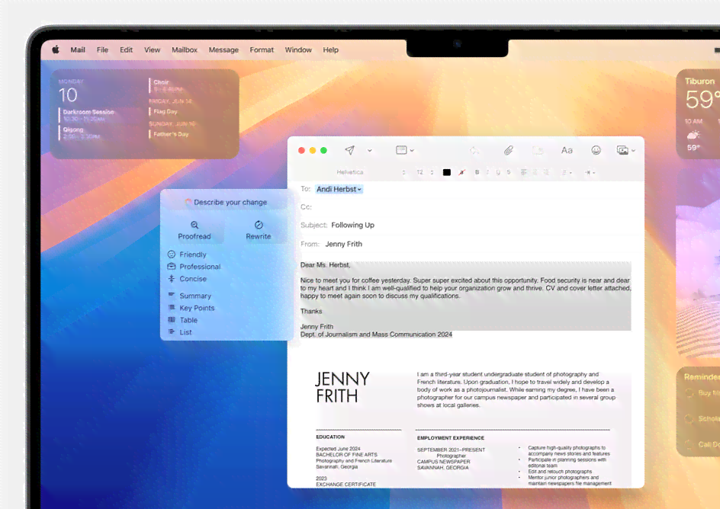The image size is (720, 509).
Task: Open the Window menu
Action: click(298, 50)
